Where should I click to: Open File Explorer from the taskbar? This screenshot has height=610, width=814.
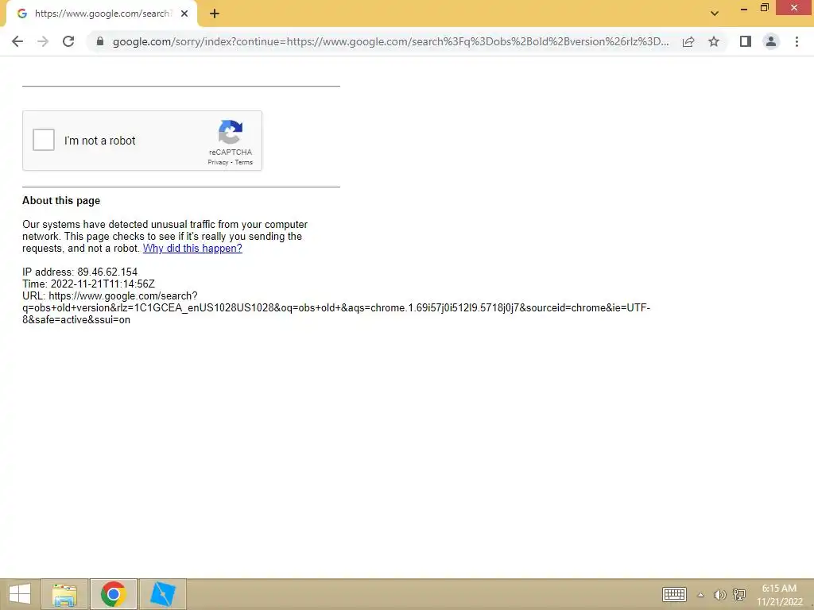click(x=64, y=594)
